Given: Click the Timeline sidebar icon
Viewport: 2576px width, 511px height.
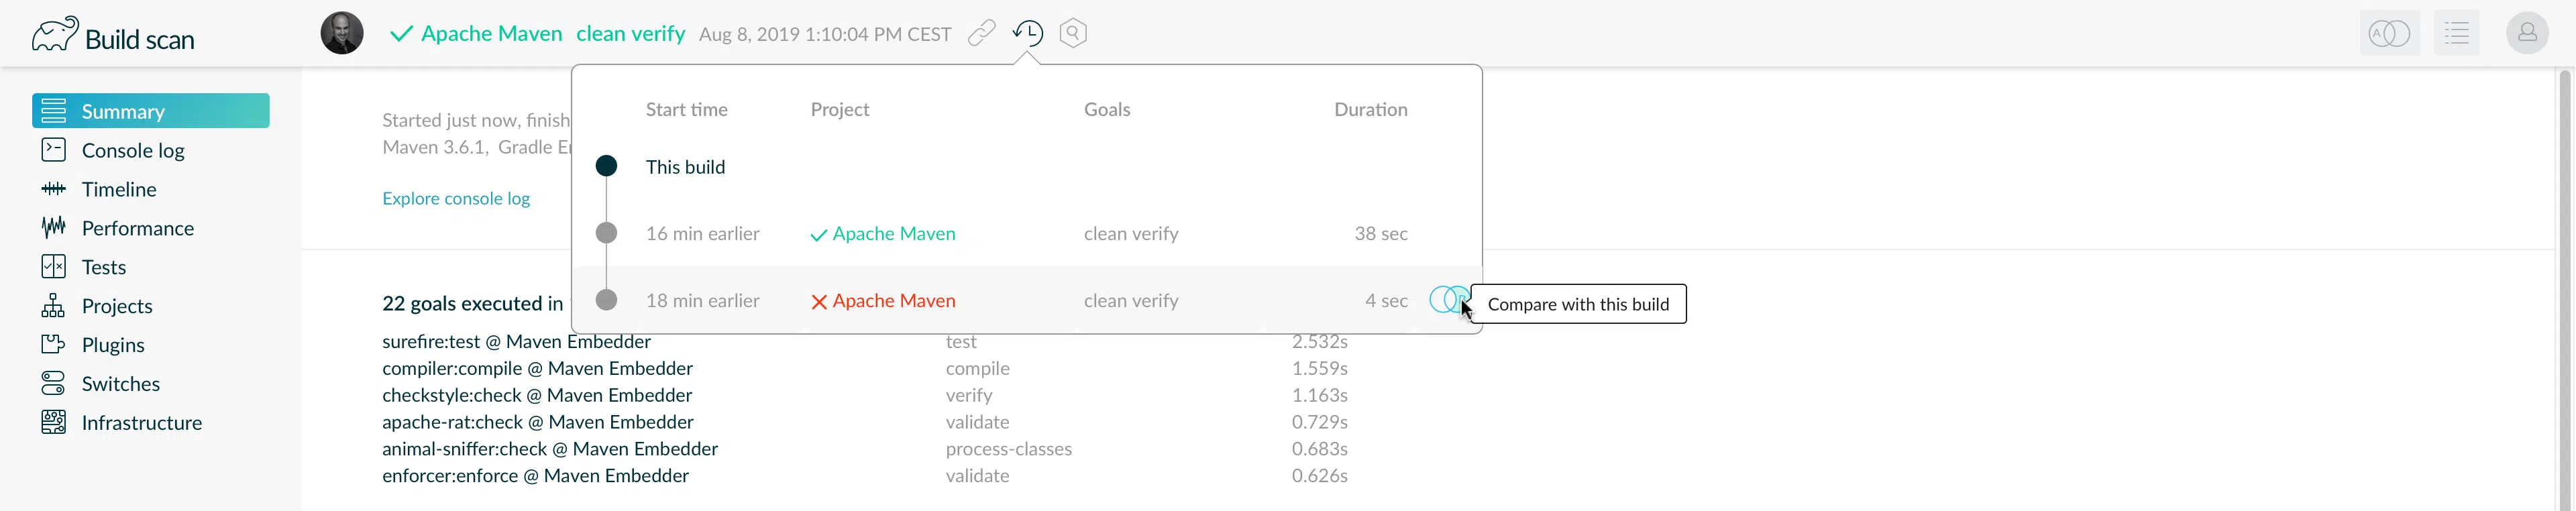Looking at the screenshot, I should [x=54, y=189].
